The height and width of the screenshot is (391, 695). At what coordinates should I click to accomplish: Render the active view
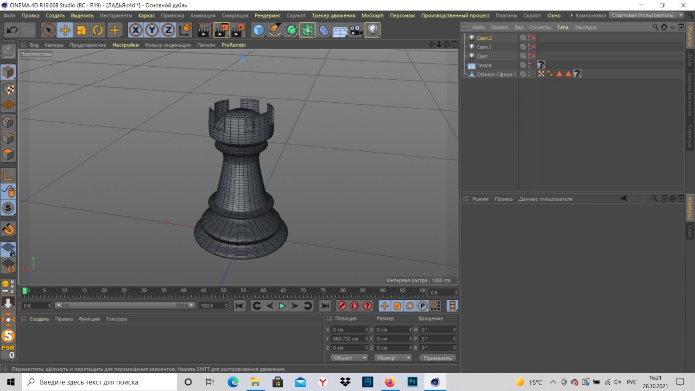click(204, 30)
